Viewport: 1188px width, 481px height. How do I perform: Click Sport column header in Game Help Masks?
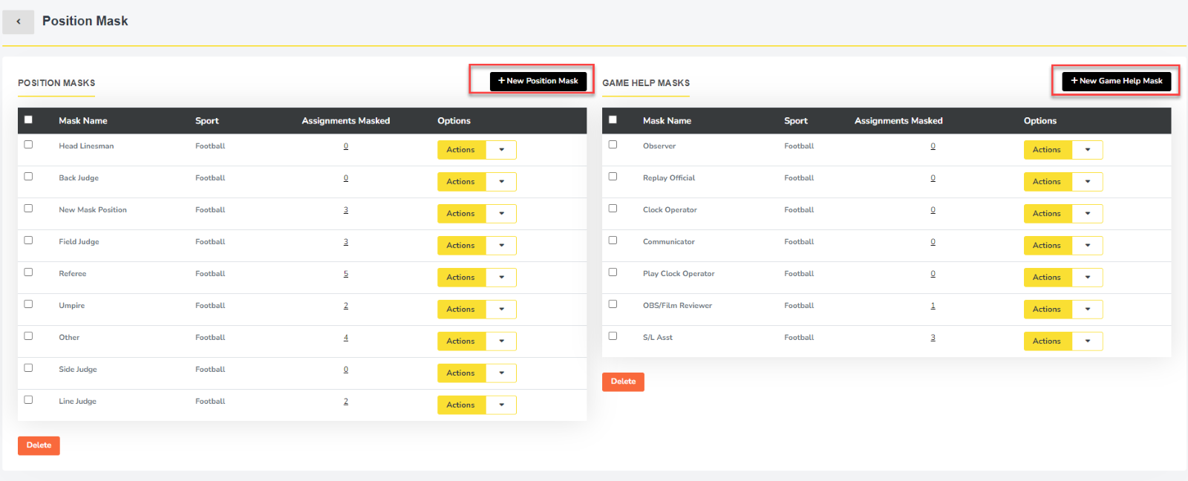point(795,121)
